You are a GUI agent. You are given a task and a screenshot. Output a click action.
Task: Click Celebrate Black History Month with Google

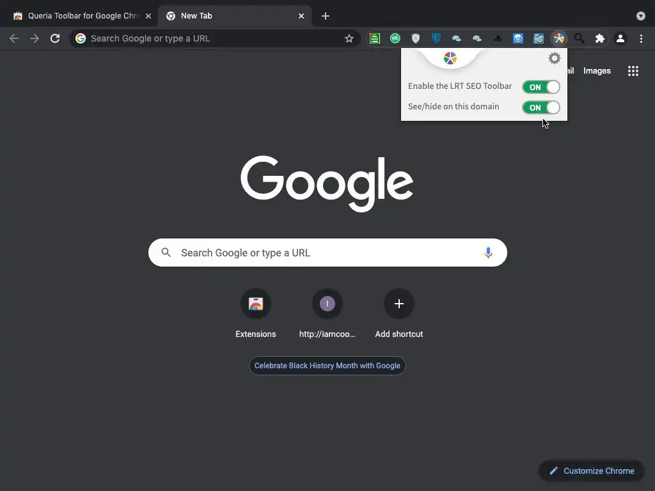pyautogui.click(x=327, y=365)
